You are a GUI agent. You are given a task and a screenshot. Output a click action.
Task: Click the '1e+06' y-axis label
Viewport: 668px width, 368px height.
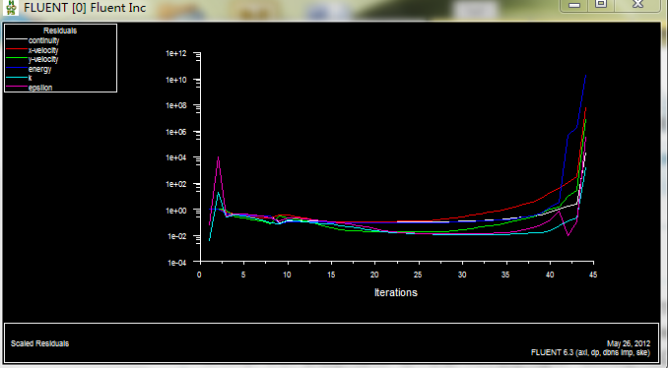click(176, 132)
